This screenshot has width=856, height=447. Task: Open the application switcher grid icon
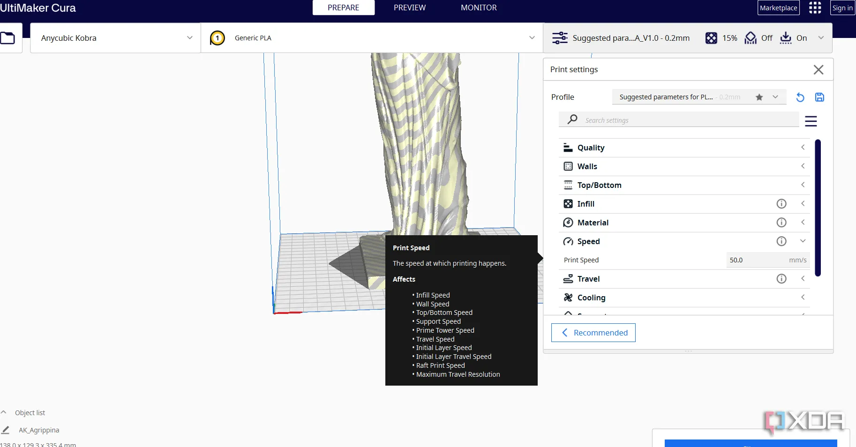815,8
